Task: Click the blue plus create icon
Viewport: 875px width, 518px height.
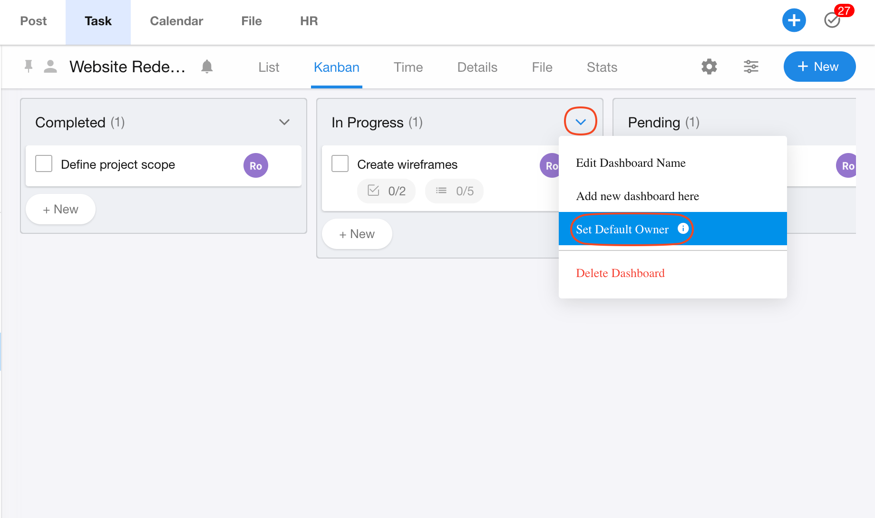Action: point(794,20)
